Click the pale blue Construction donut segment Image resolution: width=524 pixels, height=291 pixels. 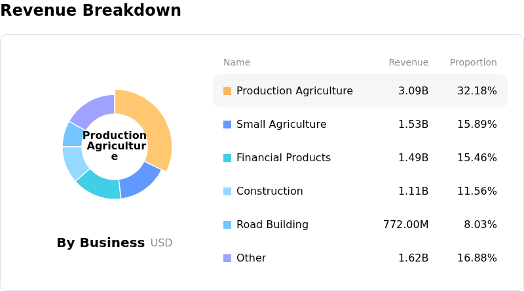click(x=73, y=163)
